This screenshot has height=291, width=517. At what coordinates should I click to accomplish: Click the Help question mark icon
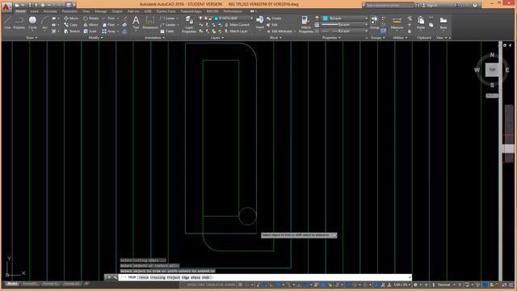click(x=475, y=6)
